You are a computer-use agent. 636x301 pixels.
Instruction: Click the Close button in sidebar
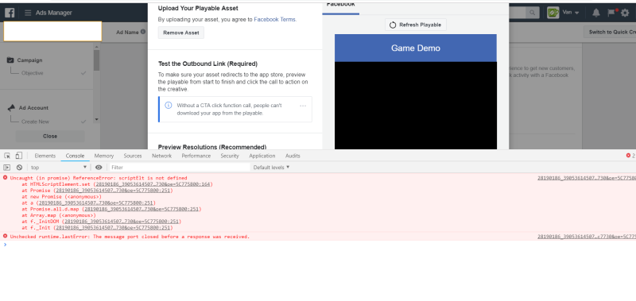[x=50, y=136]
